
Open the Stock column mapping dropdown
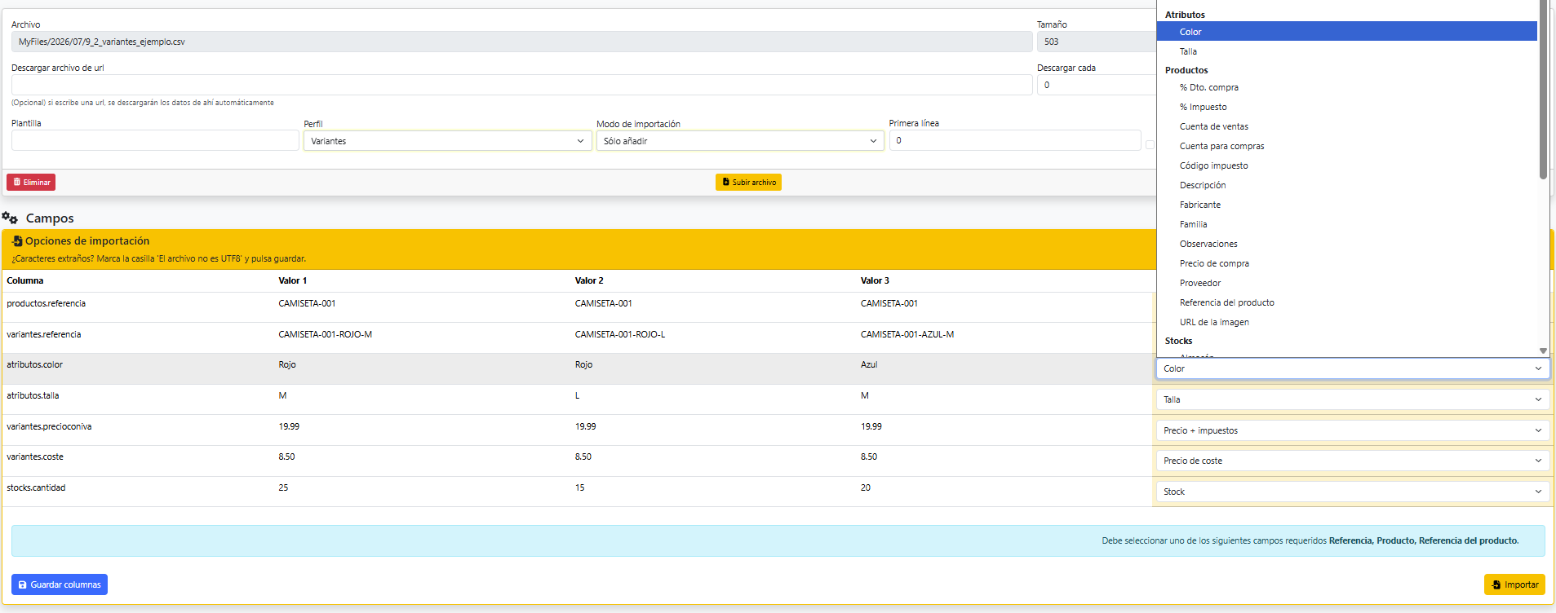point(1353,492)
